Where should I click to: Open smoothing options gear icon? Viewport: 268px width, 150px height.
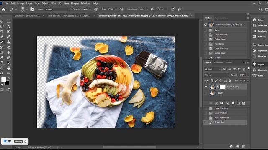pyautogui.click(x=152, y=10)
